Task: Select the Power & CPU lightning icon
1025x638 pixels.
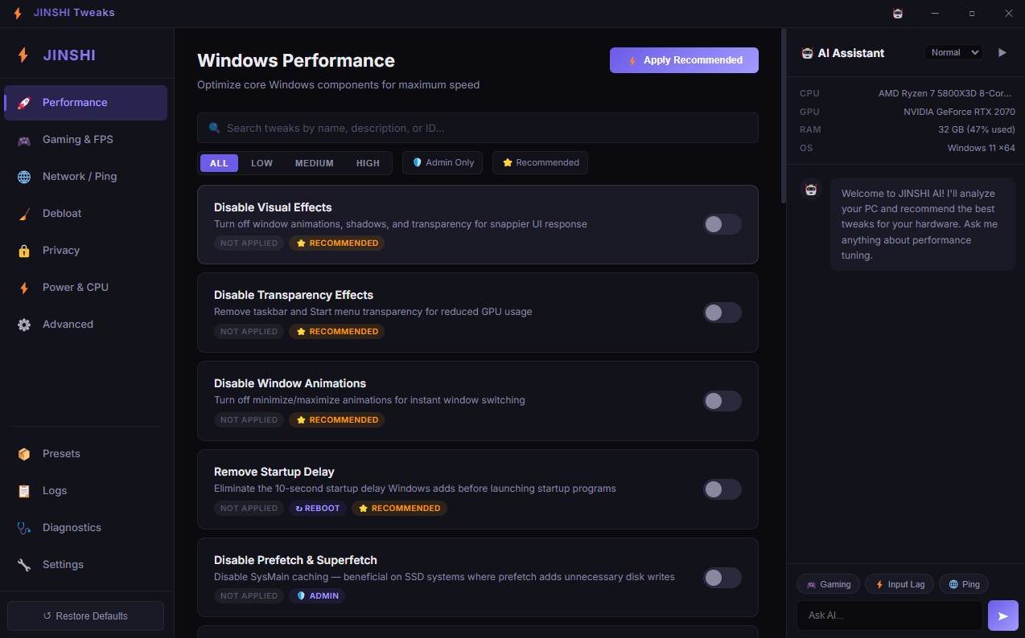Action: 23,287
